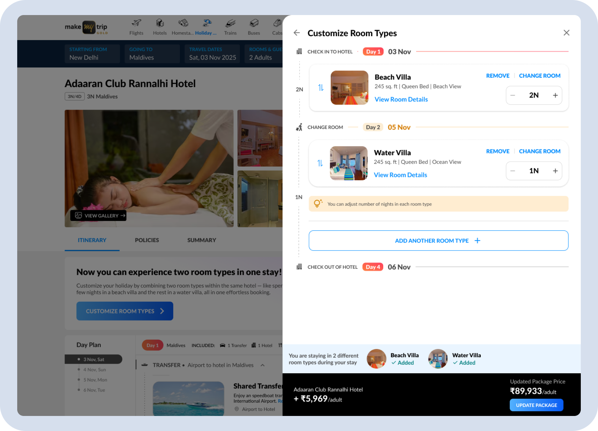This screenshot has width=598, height=431.
Task: Click the Day 4 check-out badge
Action: pos(373,267)
